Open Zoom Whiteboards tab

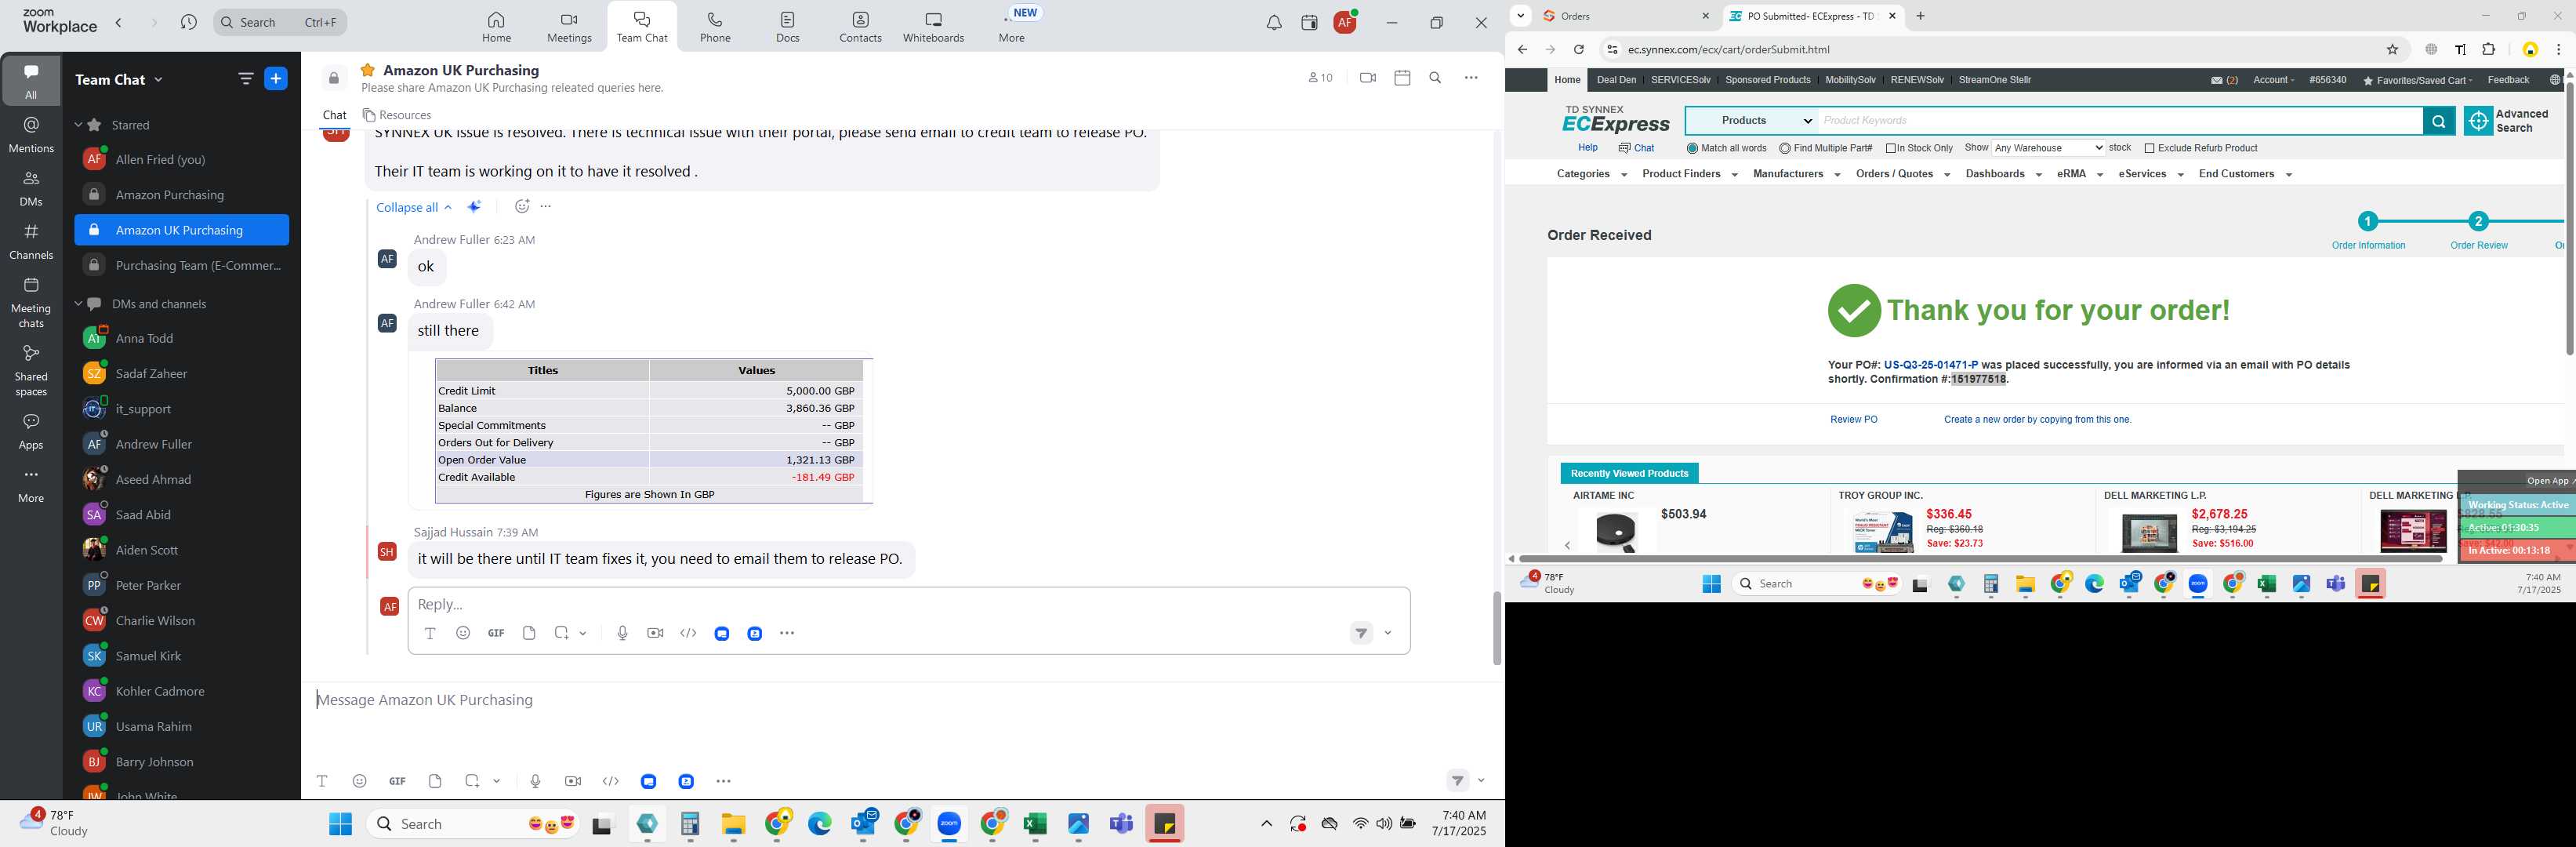point(933,27)
